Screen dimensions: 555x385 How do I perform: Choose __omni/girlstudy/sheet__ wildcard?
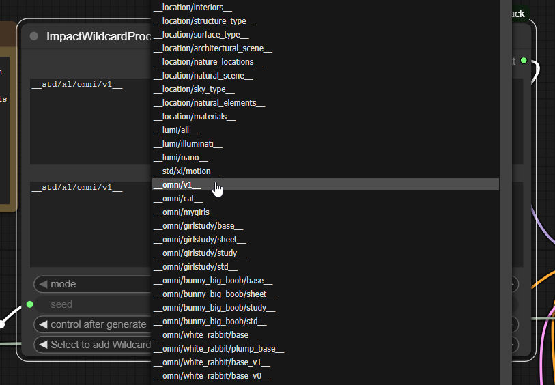[x=326, y=240]
